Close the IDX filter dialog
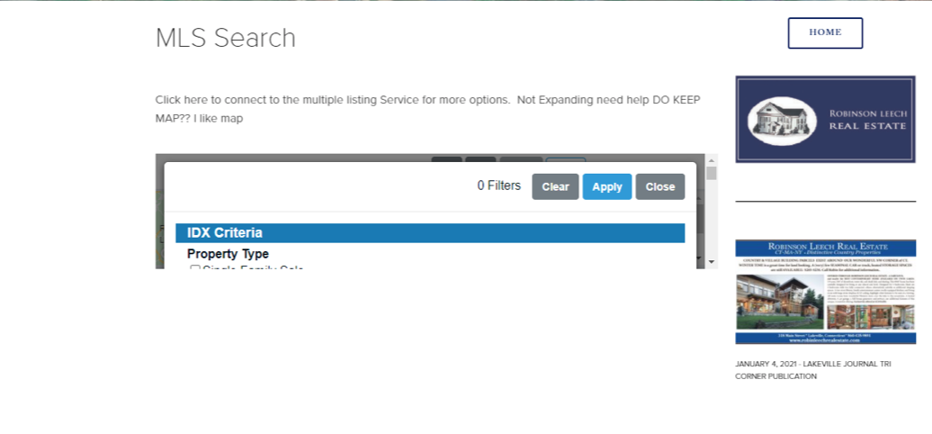 pyautogui.click(x=659, y=186)
